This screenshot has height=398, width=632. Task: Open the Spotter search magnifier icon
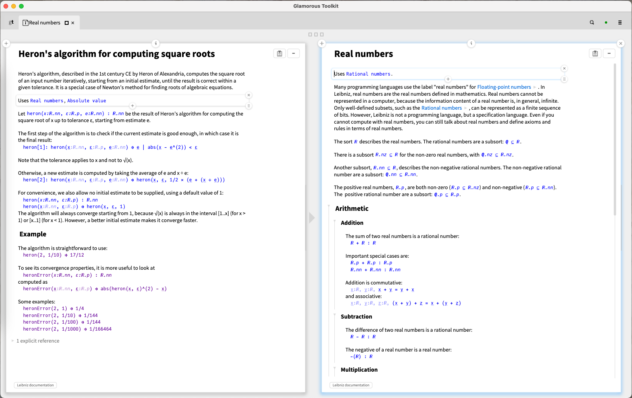point(592,22)
